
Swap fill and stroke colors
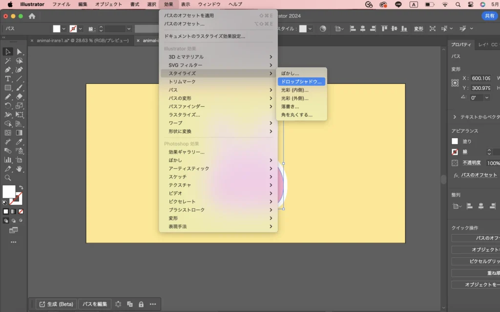21,188
